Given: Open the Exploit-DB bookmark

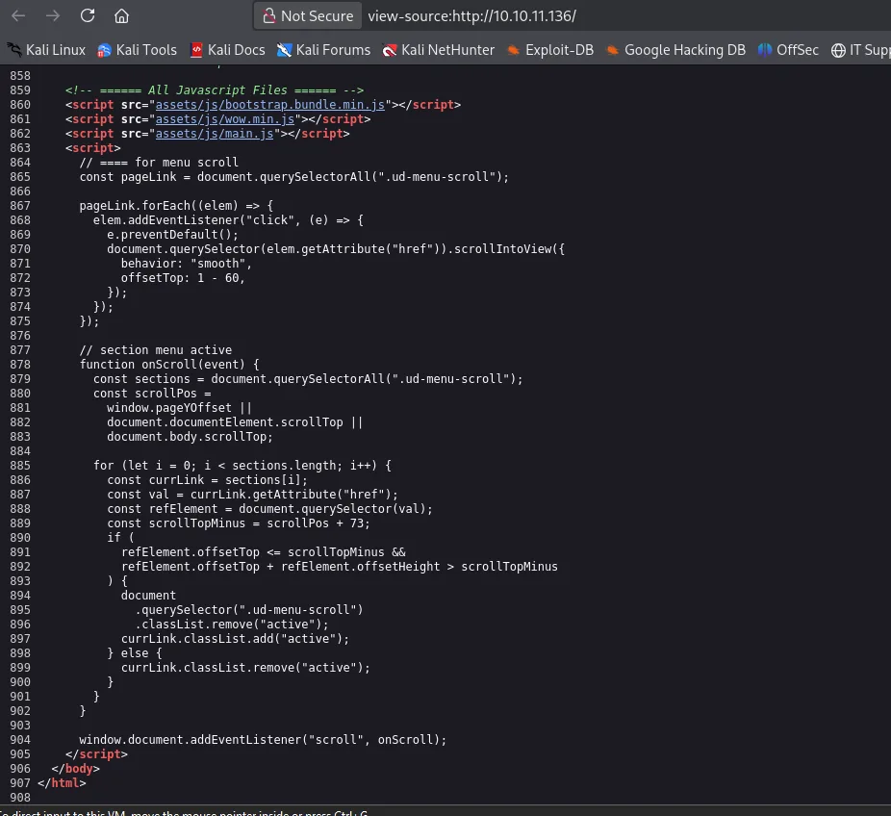Looking at the screenshot, I should click(550, 50).
